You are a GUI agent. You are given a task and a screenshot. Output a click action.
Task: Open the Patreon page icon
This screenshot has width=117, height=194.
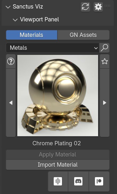99,181
